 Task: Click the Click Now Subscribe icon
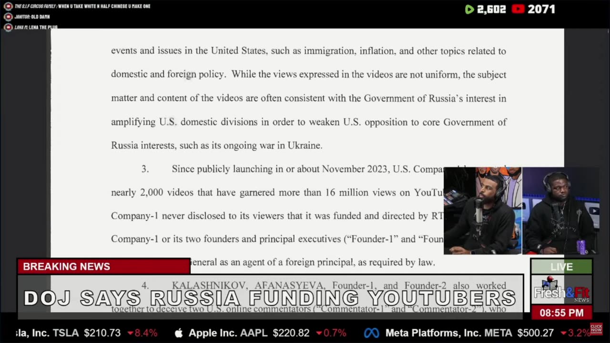(x=596, y=328)
